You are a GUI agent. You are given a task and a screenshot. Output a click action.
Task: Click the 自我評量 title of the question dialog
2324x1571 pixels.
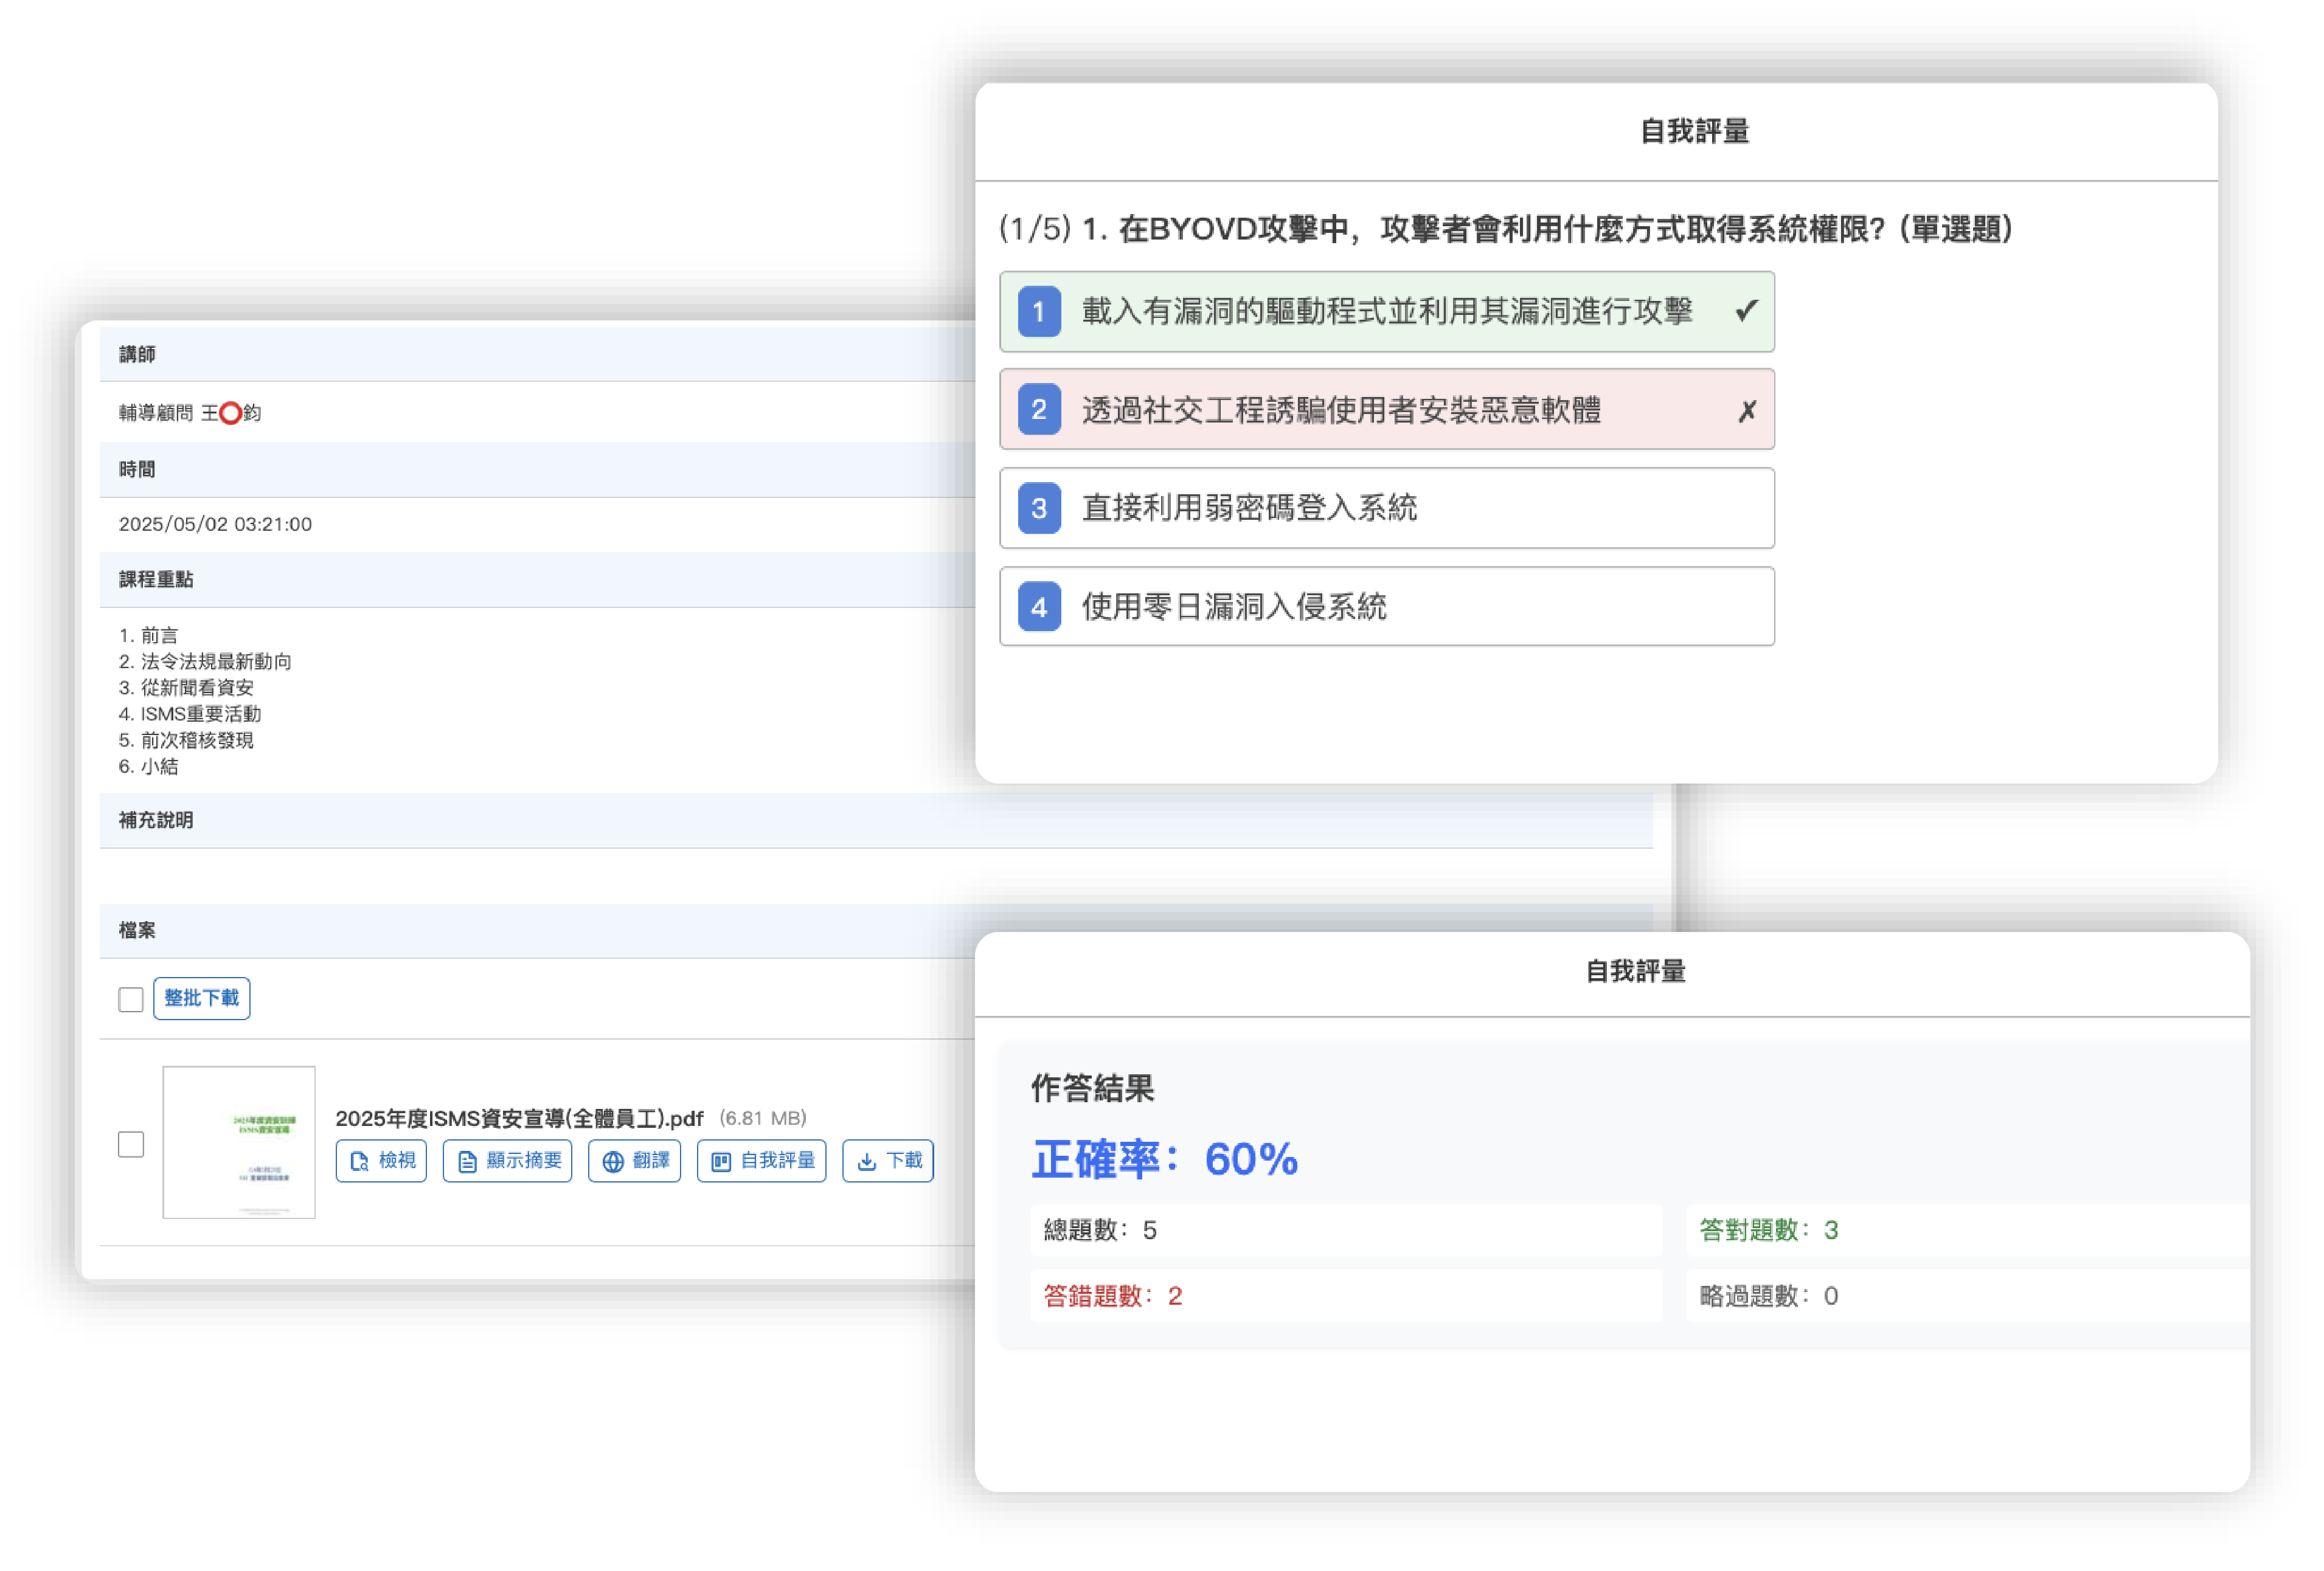[x=1694, y=131]
